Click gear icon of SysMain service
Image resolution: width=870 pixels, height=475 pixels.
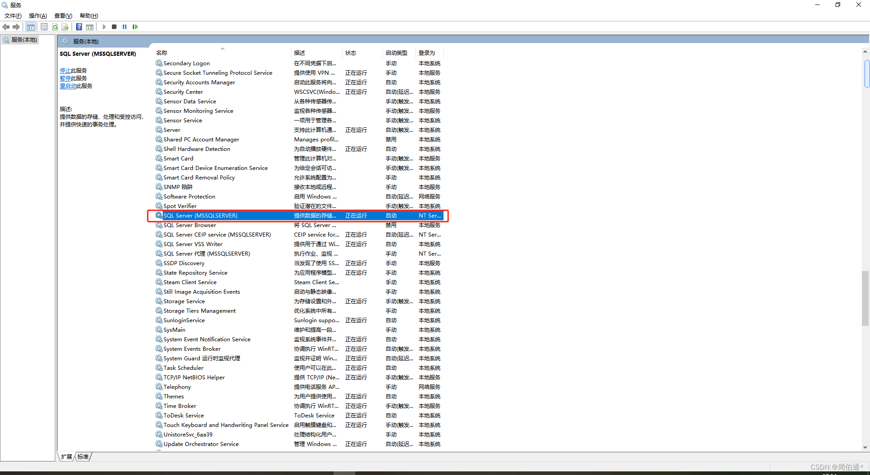(x=159, y=330)
